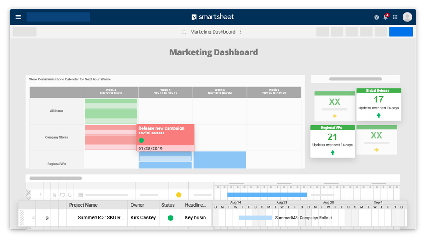Screen dimensions: 428x246
Task: Open the Marketing Dashboard kebab menu
Action: pos(240,32)
